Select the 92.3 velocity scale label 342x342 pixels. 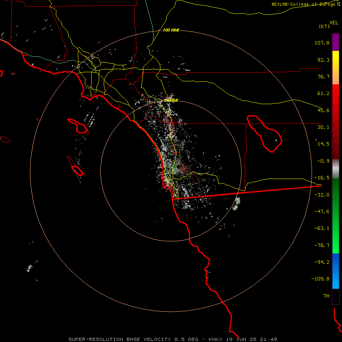coord(323,60)
